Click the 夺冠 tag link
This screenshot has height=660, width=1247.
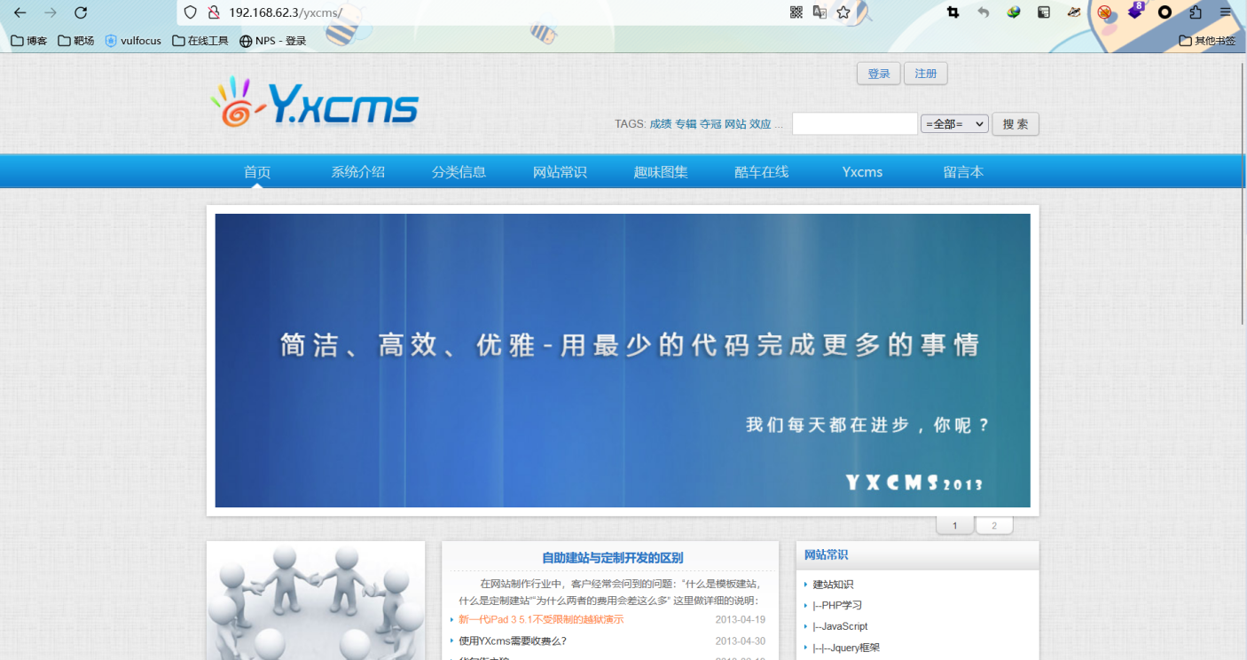pos(710,124)
